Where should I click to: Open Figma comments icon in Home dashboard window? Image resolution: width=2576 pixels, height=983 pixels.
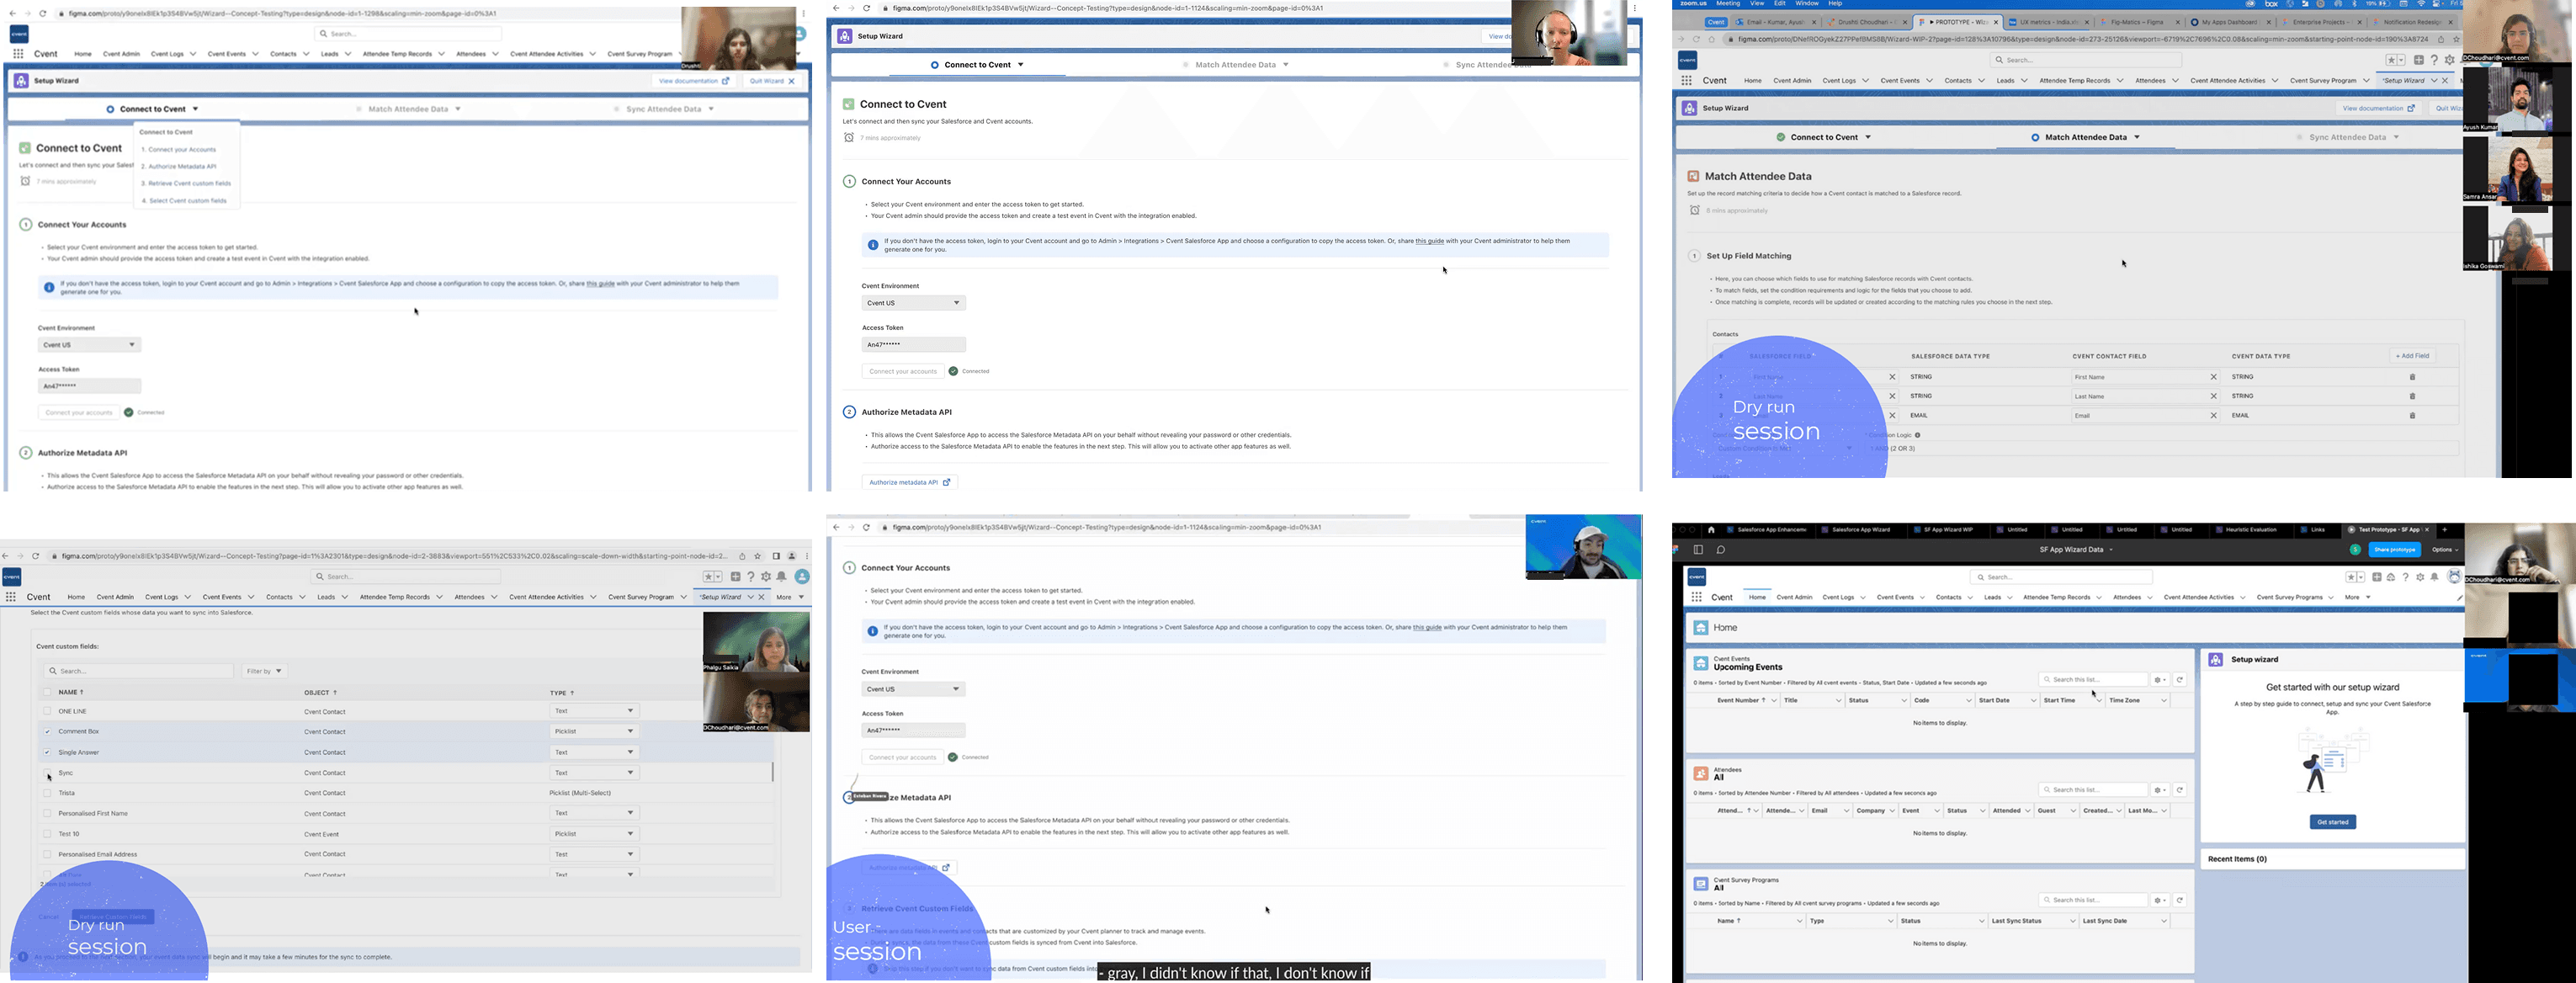click(x=1720, y=549)
